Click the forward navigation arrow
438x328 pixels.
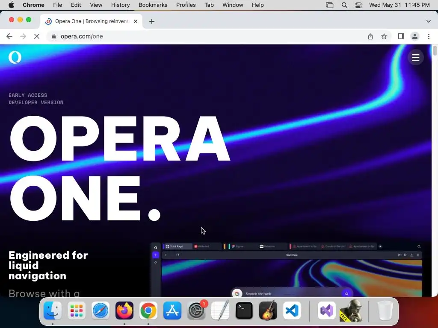click(23, 36)
